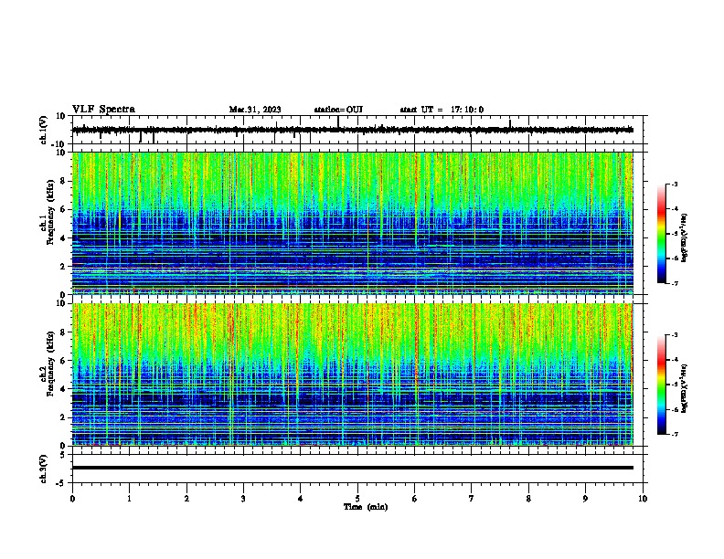Click the "-7" label on lower color bar
Image resolution: width=724 pixels, height=559 pixels.
[674, 434]
